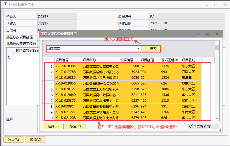The image size is (230, 146).
Task: Maximize the 工程立项信息变更取项目 dialog
Action: 208,34
